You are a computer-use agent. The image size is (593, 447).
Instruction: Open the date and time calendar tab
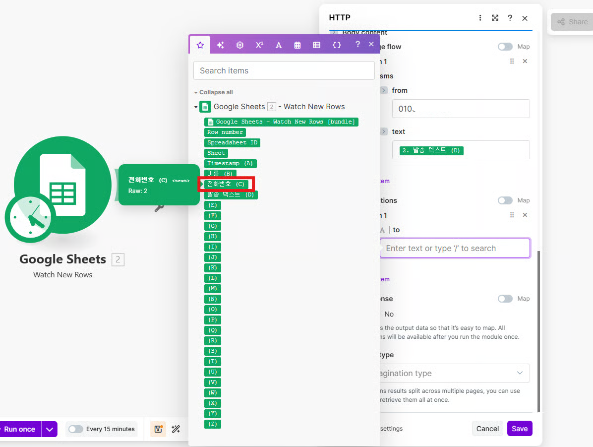point(297,45)
